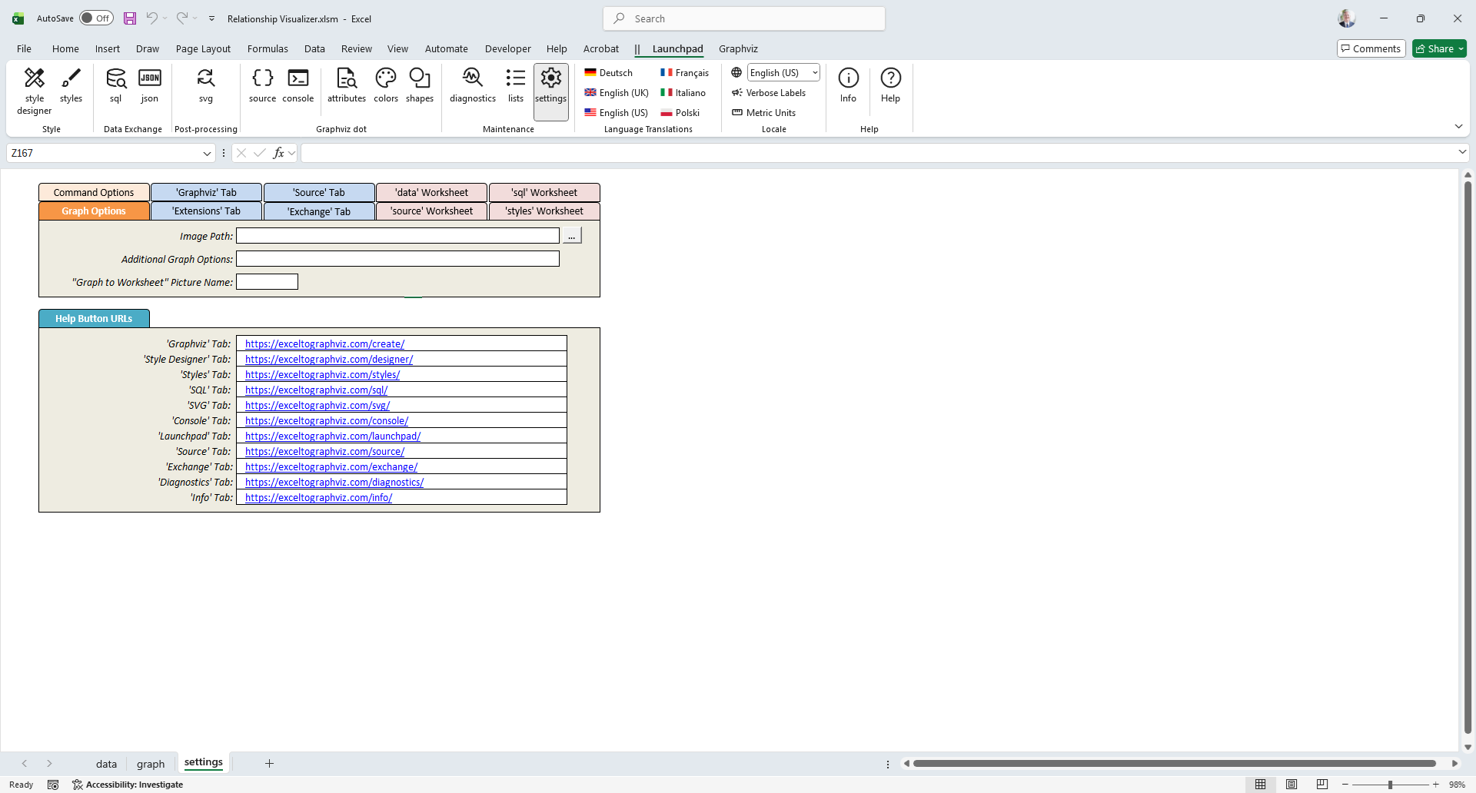Select the graph worksheet tab

coord(151,764)
